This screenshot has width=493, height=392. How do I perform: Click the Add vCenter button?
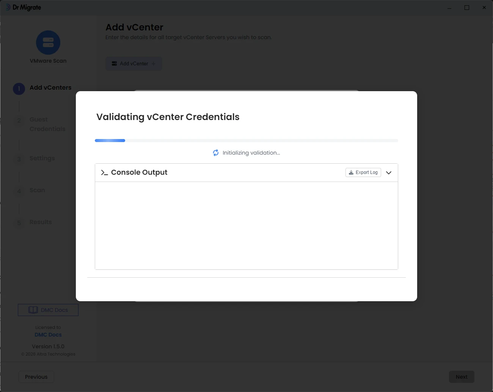click(x=134, y=63)
